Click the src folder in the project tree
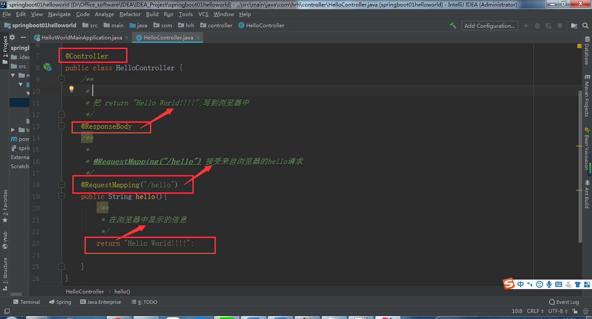Viewport: 592px width, 319px height. 18,66
